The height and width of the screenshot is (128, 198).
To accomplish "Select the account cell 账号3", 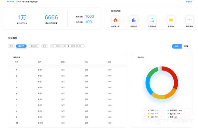I will click(x=40, y=82).
